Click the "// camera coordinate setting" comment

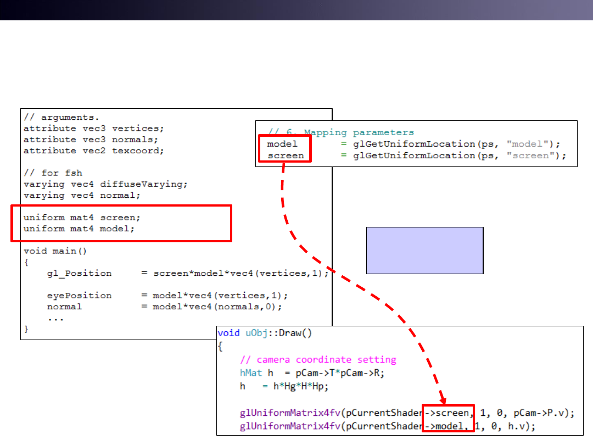tap(318, 360)
